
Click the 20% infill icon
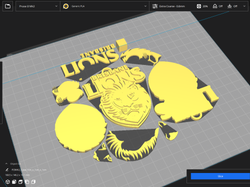click(199, 6)
